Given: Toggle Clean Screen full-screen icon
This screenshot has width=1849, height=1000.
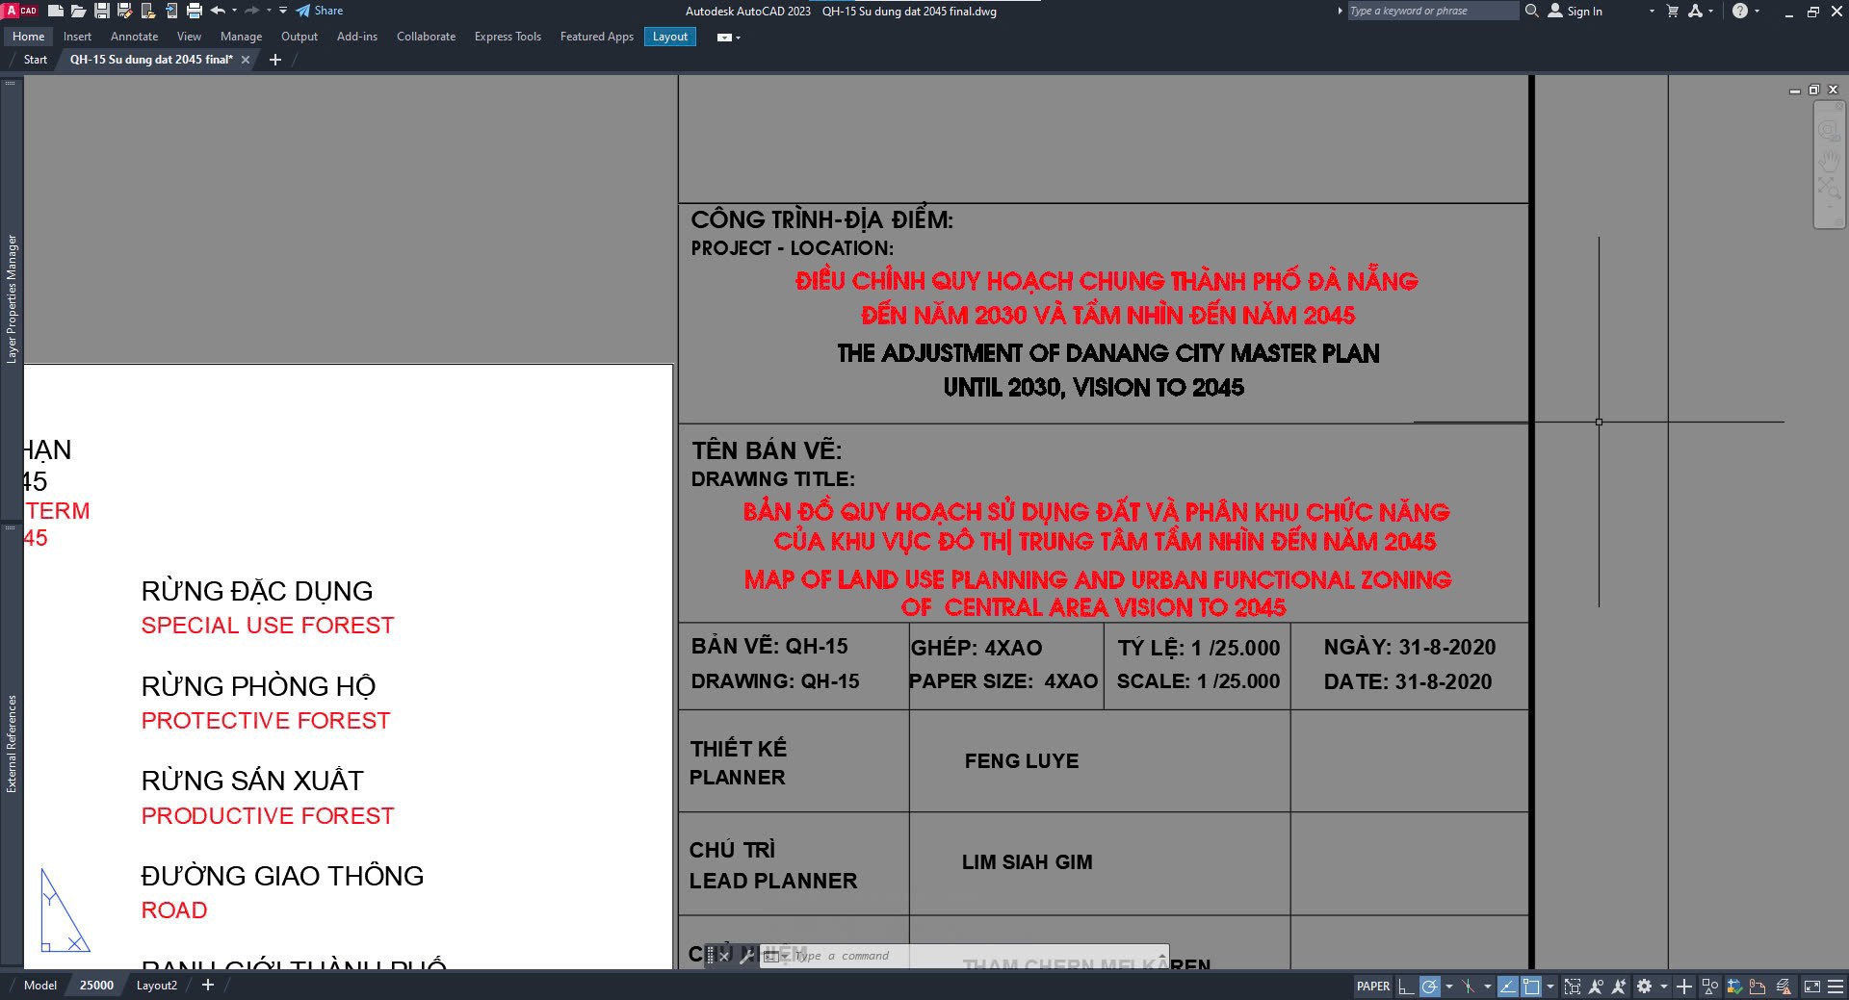Looking at the screenshot, I should click(x=1811, y=987).
